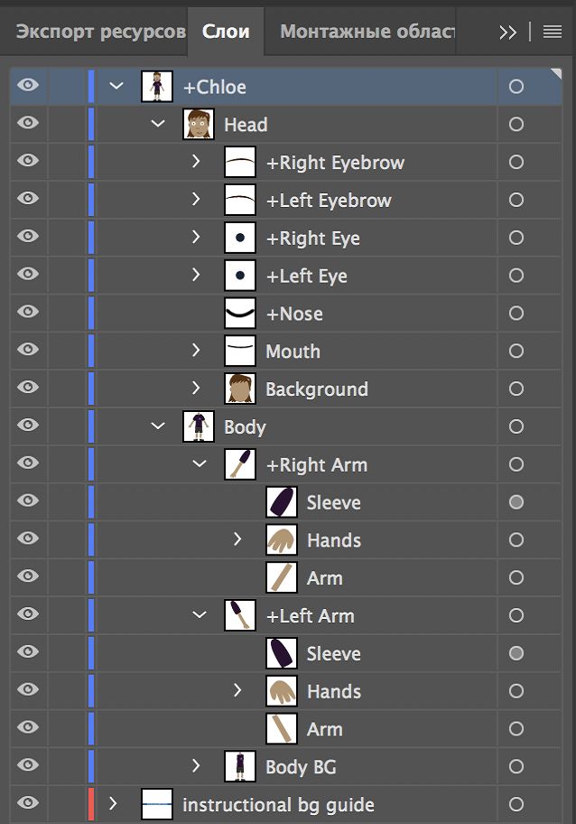Click the +Right Eye layer thumbnail
This screenshot has width=576, height=824.
(x=238, y=238)
